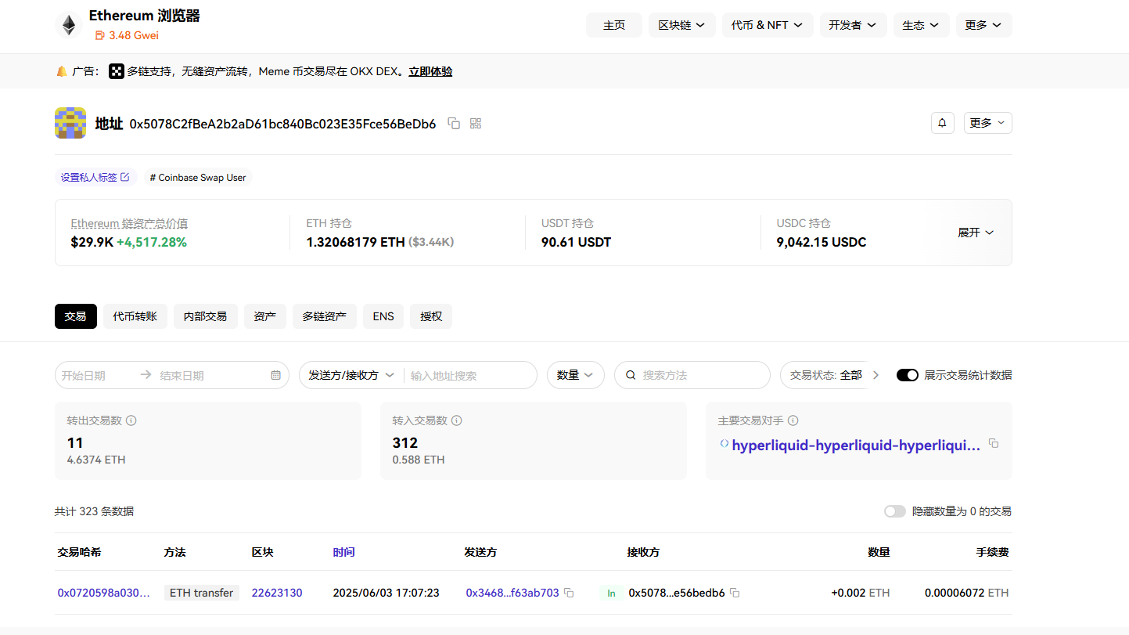The width and height of the screenshot is (1129, 635).
Task: Show the QR code for the address
Action: 476,123
